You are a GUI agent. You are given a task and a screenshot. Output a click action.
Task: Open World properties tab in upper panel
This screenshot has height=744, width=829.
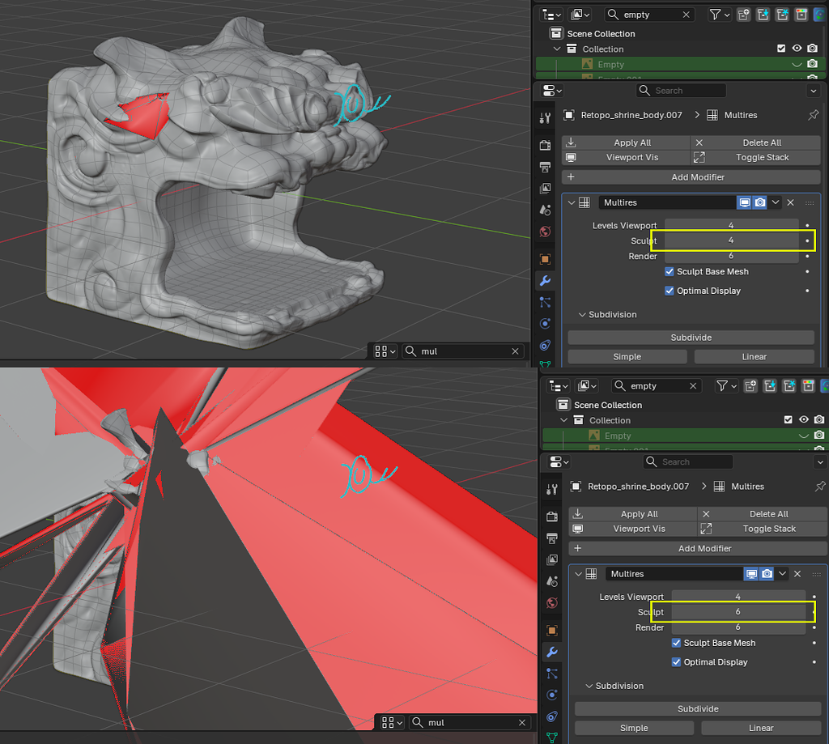click(x=545, y=232)
